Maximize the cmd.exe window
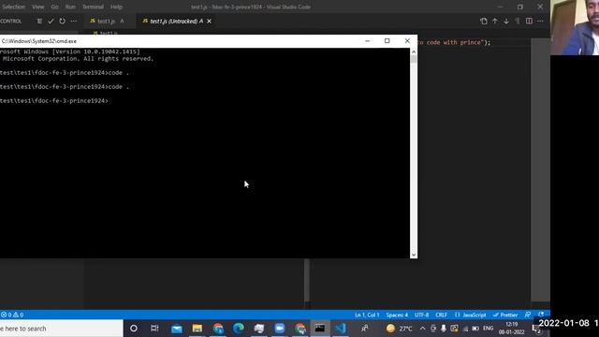The image size is (599, 337). [387, 41]
